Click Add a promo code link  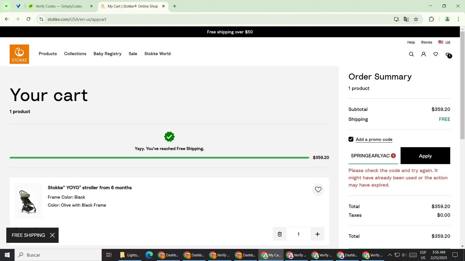(x=374, y=139)
